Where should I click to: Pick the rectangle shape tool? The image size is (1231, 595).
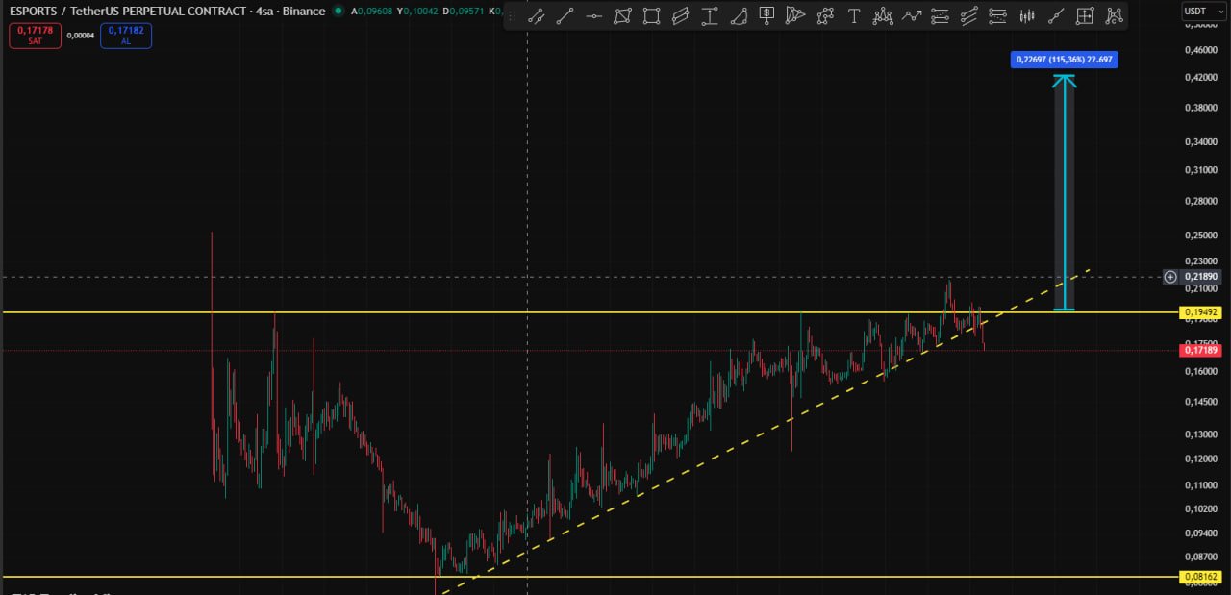(x=652, y=15)
